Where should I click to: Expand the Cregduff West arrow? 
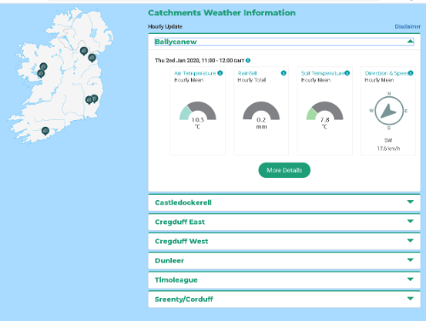point(410,240)
